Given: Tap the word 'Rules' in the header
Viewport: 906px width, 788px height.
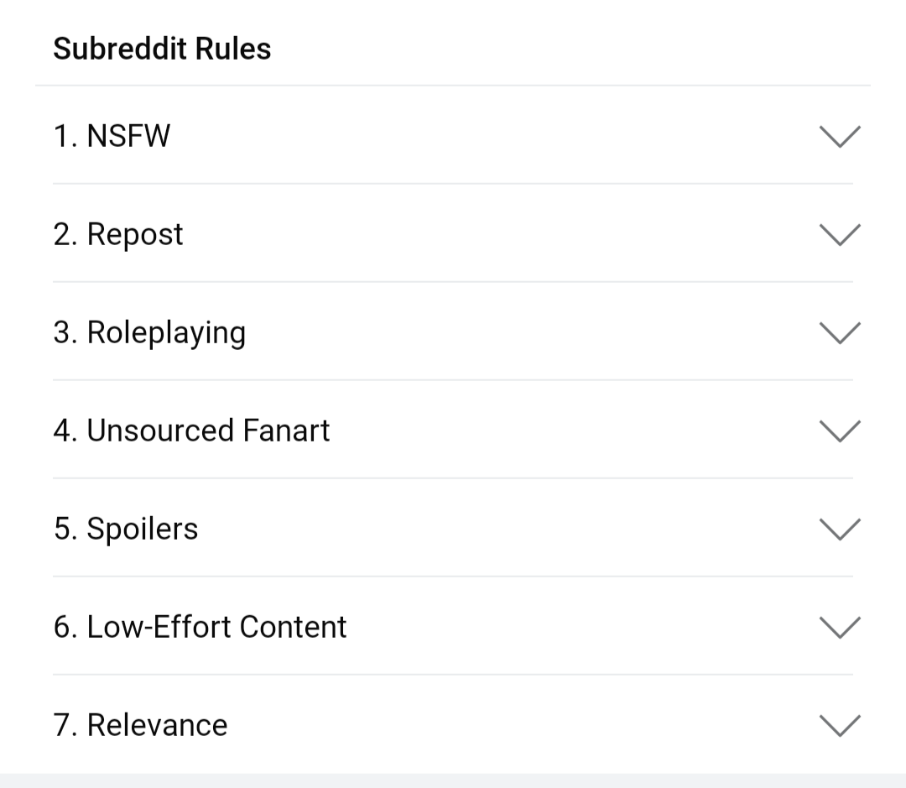Looking at the screenshot, I should coord(233,49).
